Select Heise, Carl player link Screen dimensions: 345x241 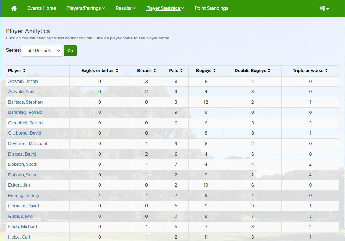[19, 237]
